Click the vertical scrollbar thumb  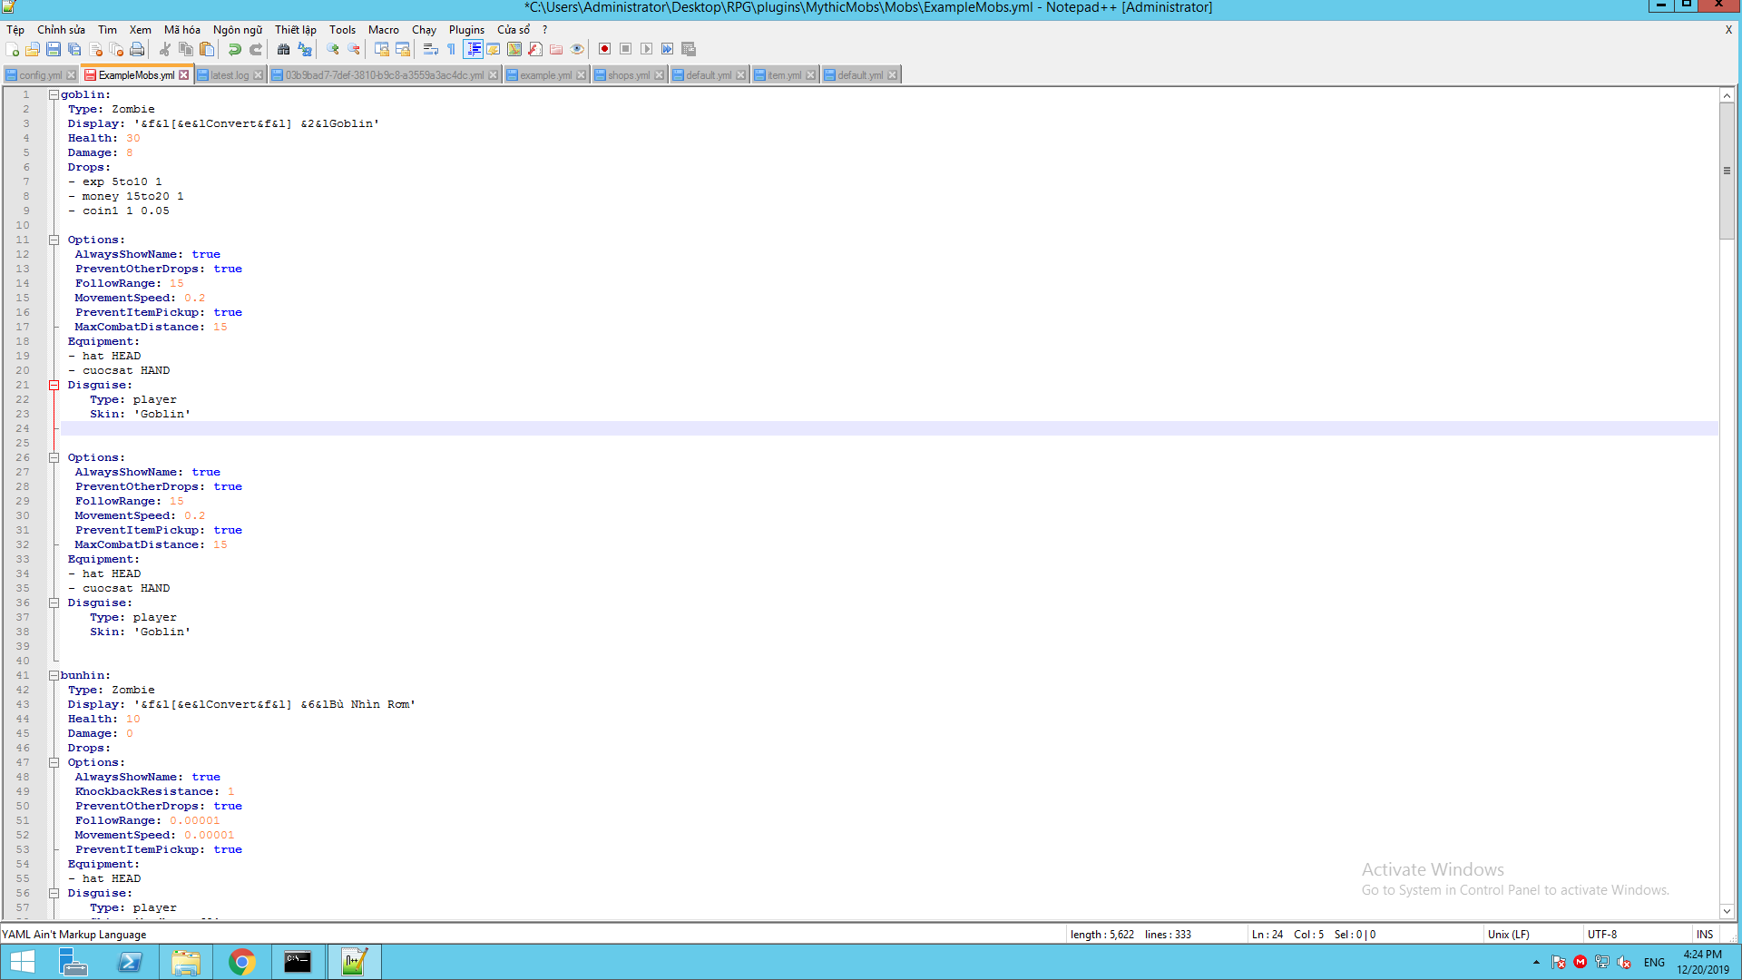[x=1727, y=171]
